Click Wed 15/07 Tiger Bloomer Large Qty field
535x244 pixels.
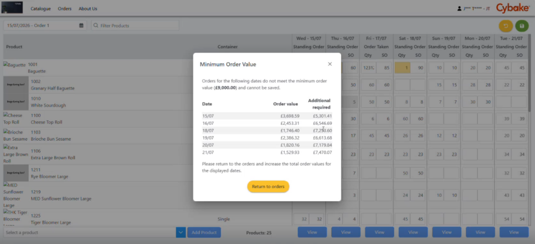click(301, 219)
